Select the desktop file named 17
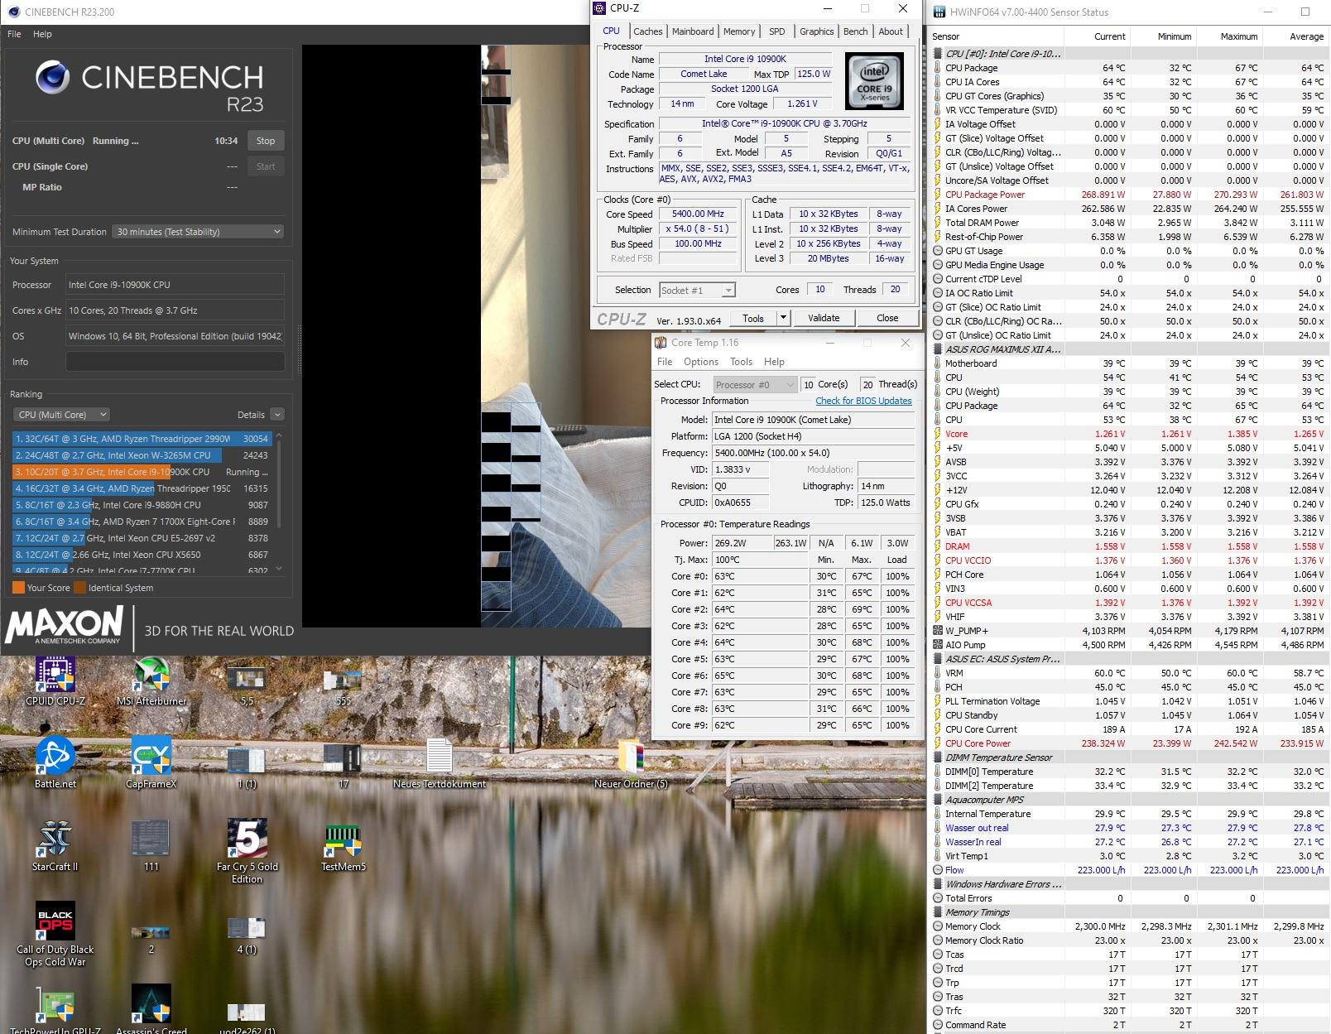The height and width of the screenshot is (1034, 1331). point(344,765)
